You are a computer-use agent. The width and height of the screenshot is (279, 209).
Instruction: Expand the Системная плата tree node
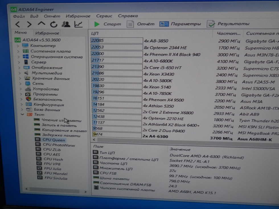point(18,51)
